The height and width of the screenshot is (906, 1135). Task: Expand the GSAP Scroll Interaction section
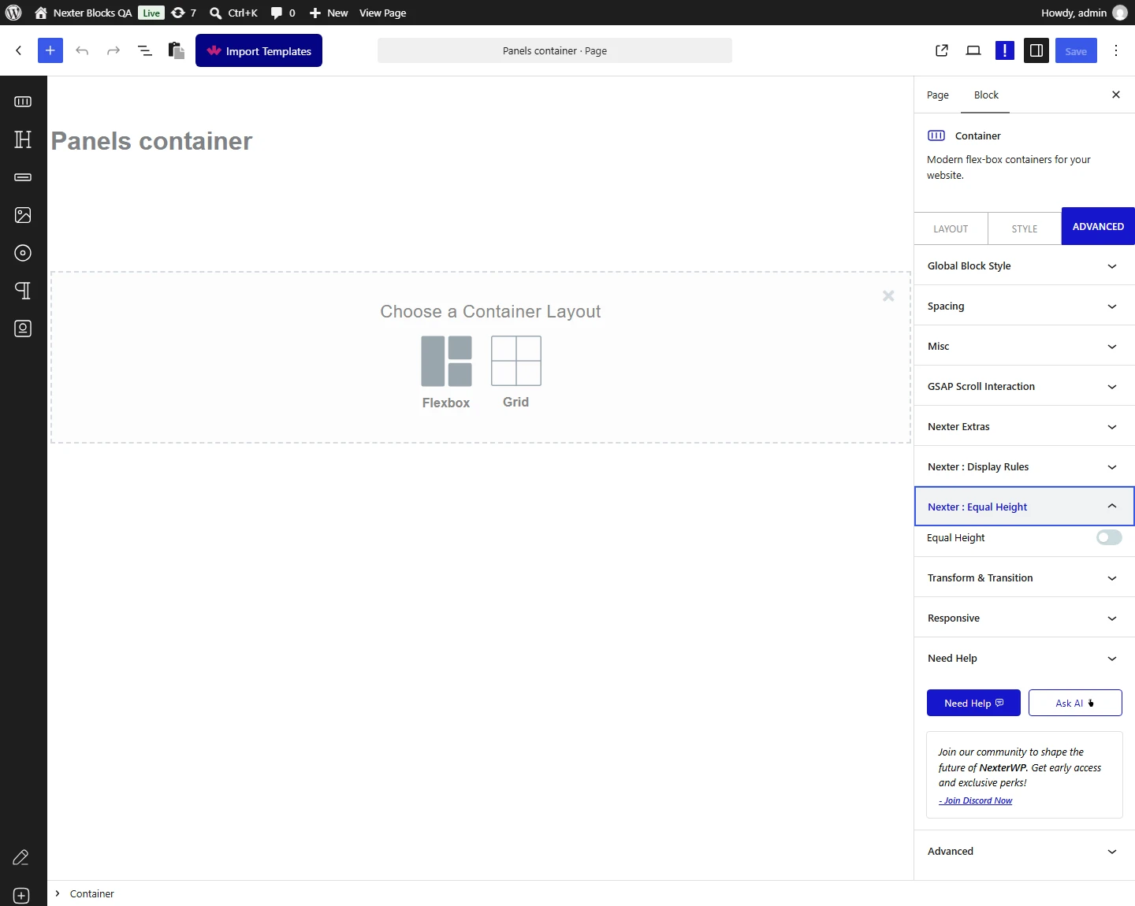(1025, 387)
